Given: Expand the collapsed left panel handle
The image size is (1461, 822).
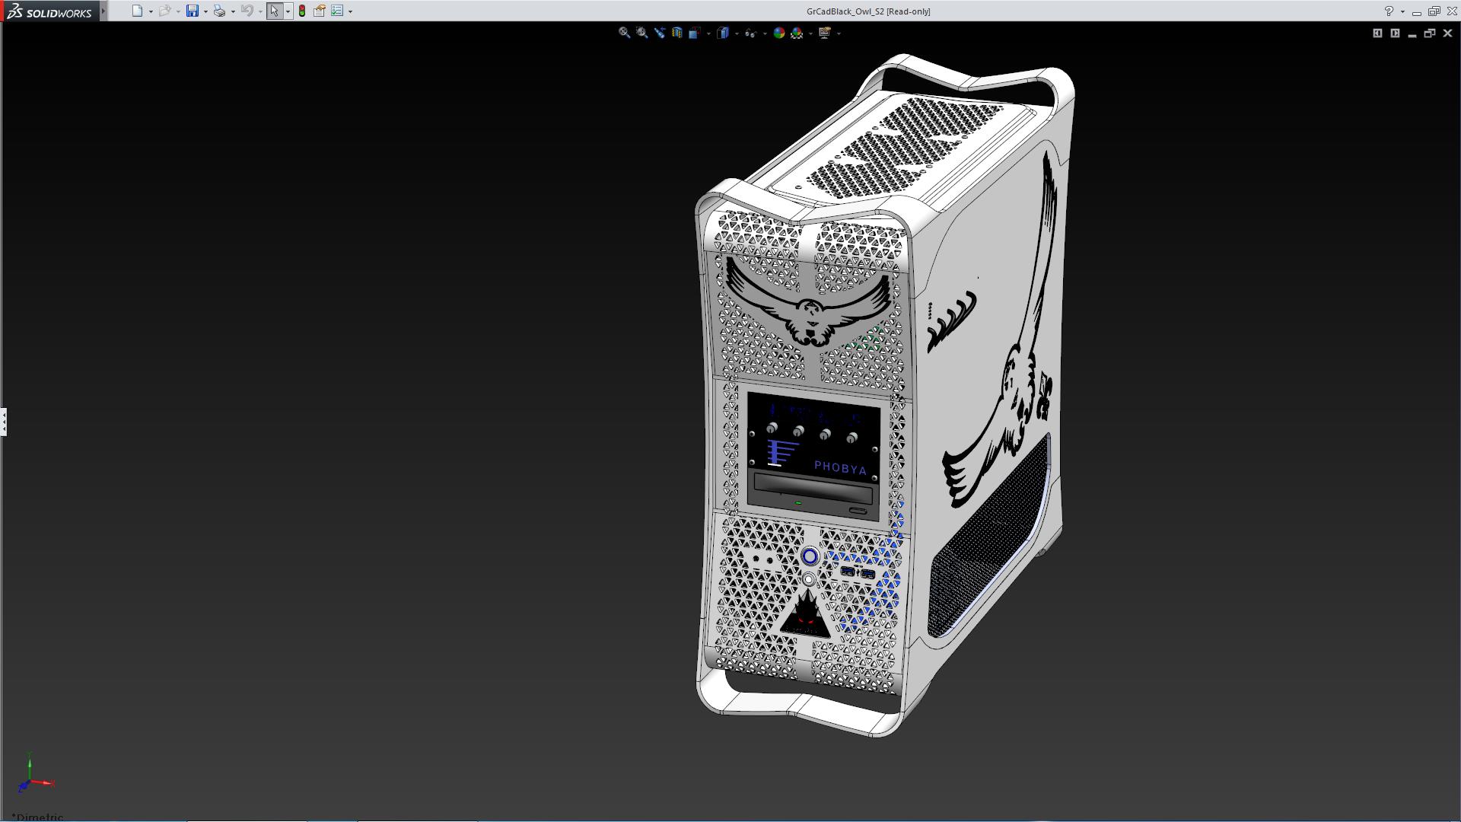Looking at the screenshot, I should point(4,421).
